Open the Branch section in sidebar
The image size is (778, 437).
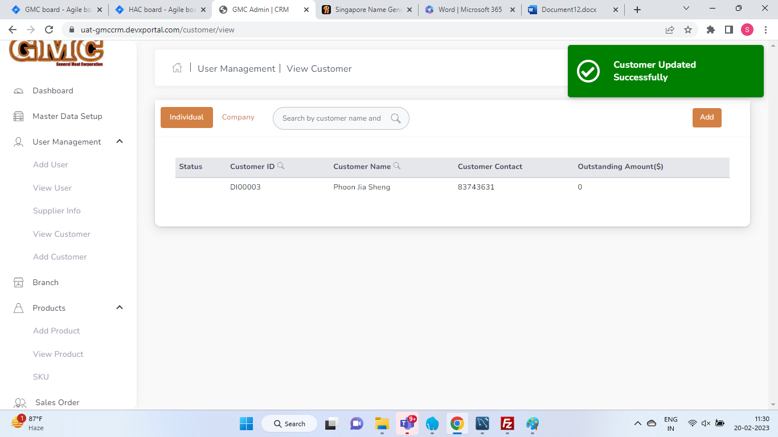[46, 282]
